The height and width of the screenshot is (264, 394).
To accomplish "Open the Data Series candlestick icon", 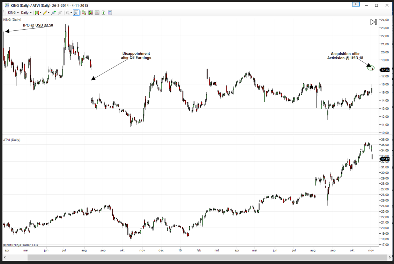I will [91, 13].
